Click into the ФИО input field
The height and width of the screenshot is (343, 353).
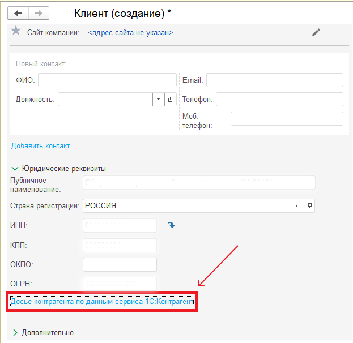tap(107, 80)
